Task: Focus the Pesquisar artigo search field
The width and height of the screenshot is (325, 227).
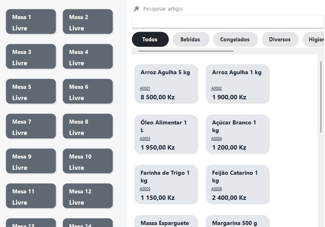Action: (228, 21)
